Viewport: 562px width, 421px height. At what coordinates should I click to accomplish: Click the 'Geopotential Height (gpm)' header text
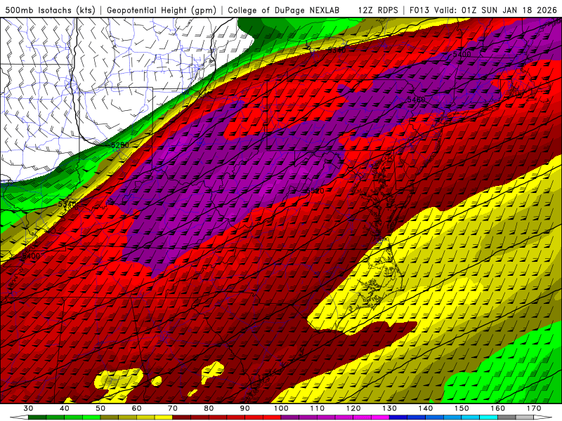[x=162, y=11]
